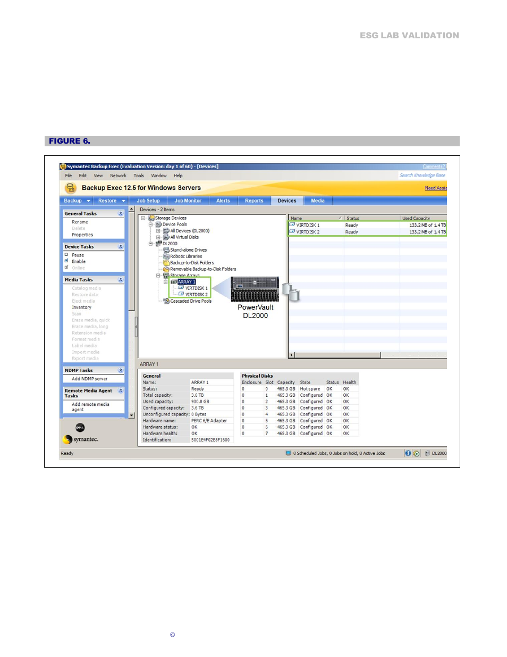Viewport: 507px width, 657px height.
Task: Click the Backup-to-Disk Folders folder icon
Action: pos(166,263)
